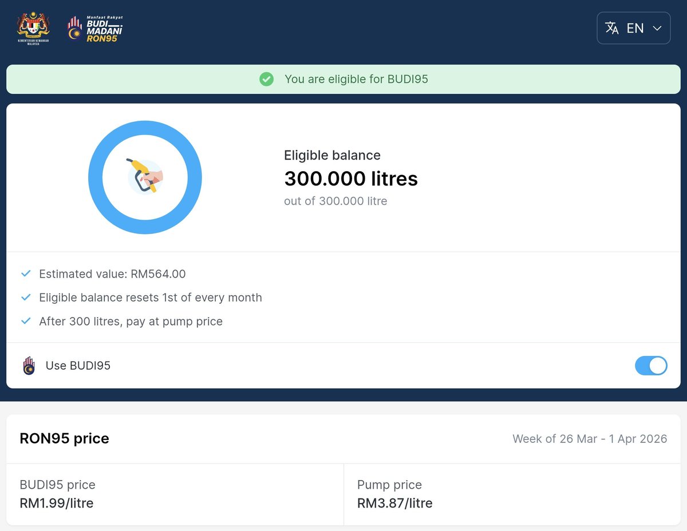The image size is (687, 531).
Task: Click the 'RON95 price' heading
Action: (x=64, y=438)
